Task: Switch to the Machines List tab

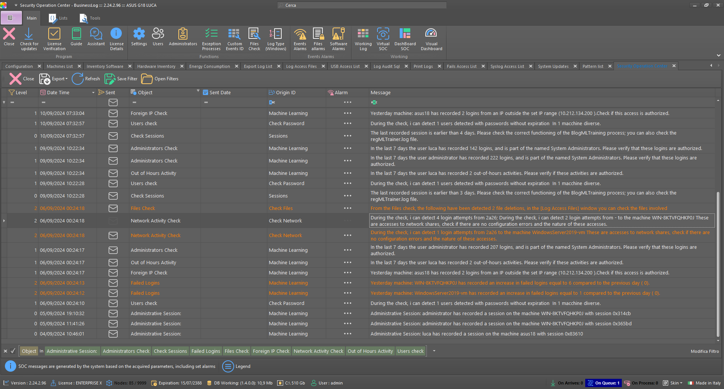Action: tap(60, 66)
